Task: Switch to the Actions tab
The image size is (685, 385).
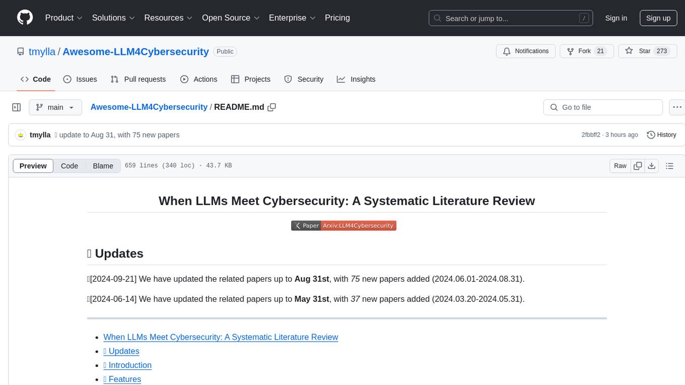Action: click(198, 79)
